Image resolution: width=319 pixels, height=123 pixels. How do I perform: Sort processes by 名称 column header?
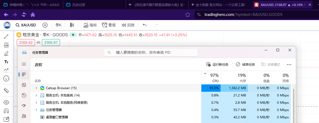(x=38, y=81)
